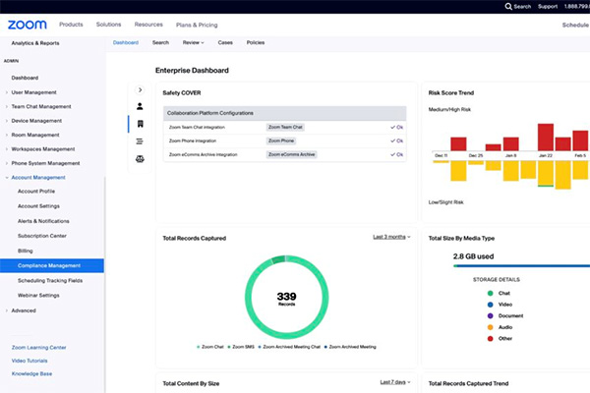The width and height of the screenshot is (590, 393).
Task: Click the magnifier Search icon in top bar
Action: click(x=507, y=6)
